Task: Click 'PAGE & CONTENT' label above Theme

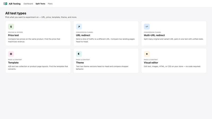Action: pos(83,60)
